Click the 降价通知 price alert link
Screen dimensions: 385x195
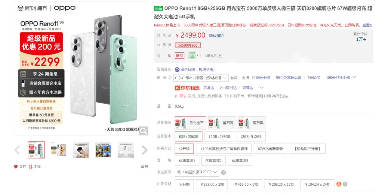coord(217,36)
